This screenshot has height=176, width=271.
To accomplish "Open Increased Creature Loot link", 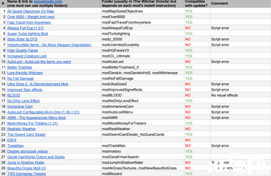I will click(x=27, y=56).
